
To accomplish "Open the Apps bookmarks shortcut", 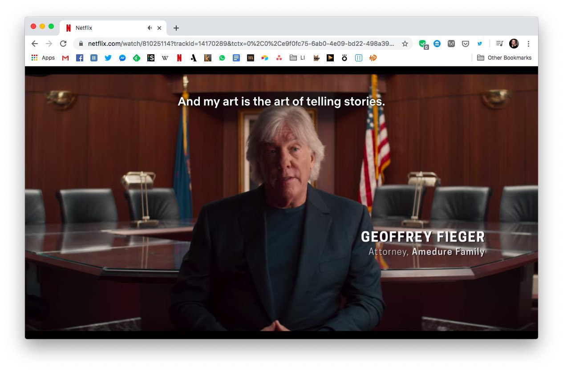I will pos(43,58).
